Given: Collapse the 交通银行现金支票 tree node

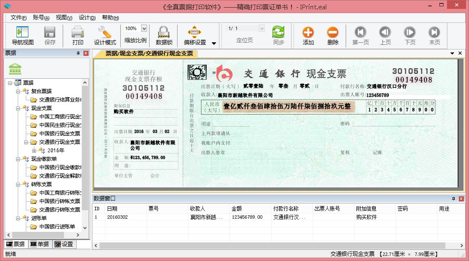Looking at the screenshot, I should (x=26, y=142).
